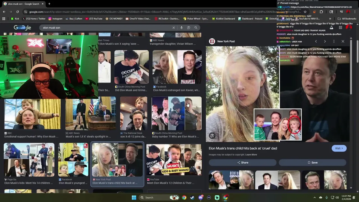Click the Google search input field
The height and width of the screenshot is (202, 359).
(x=105, y=28)
